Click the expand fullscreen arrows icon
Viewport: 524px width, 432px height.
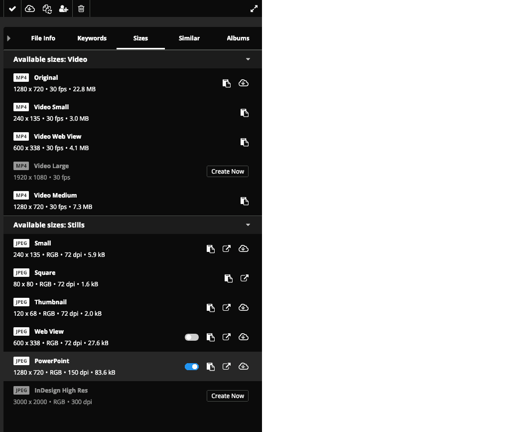[254, 8]
